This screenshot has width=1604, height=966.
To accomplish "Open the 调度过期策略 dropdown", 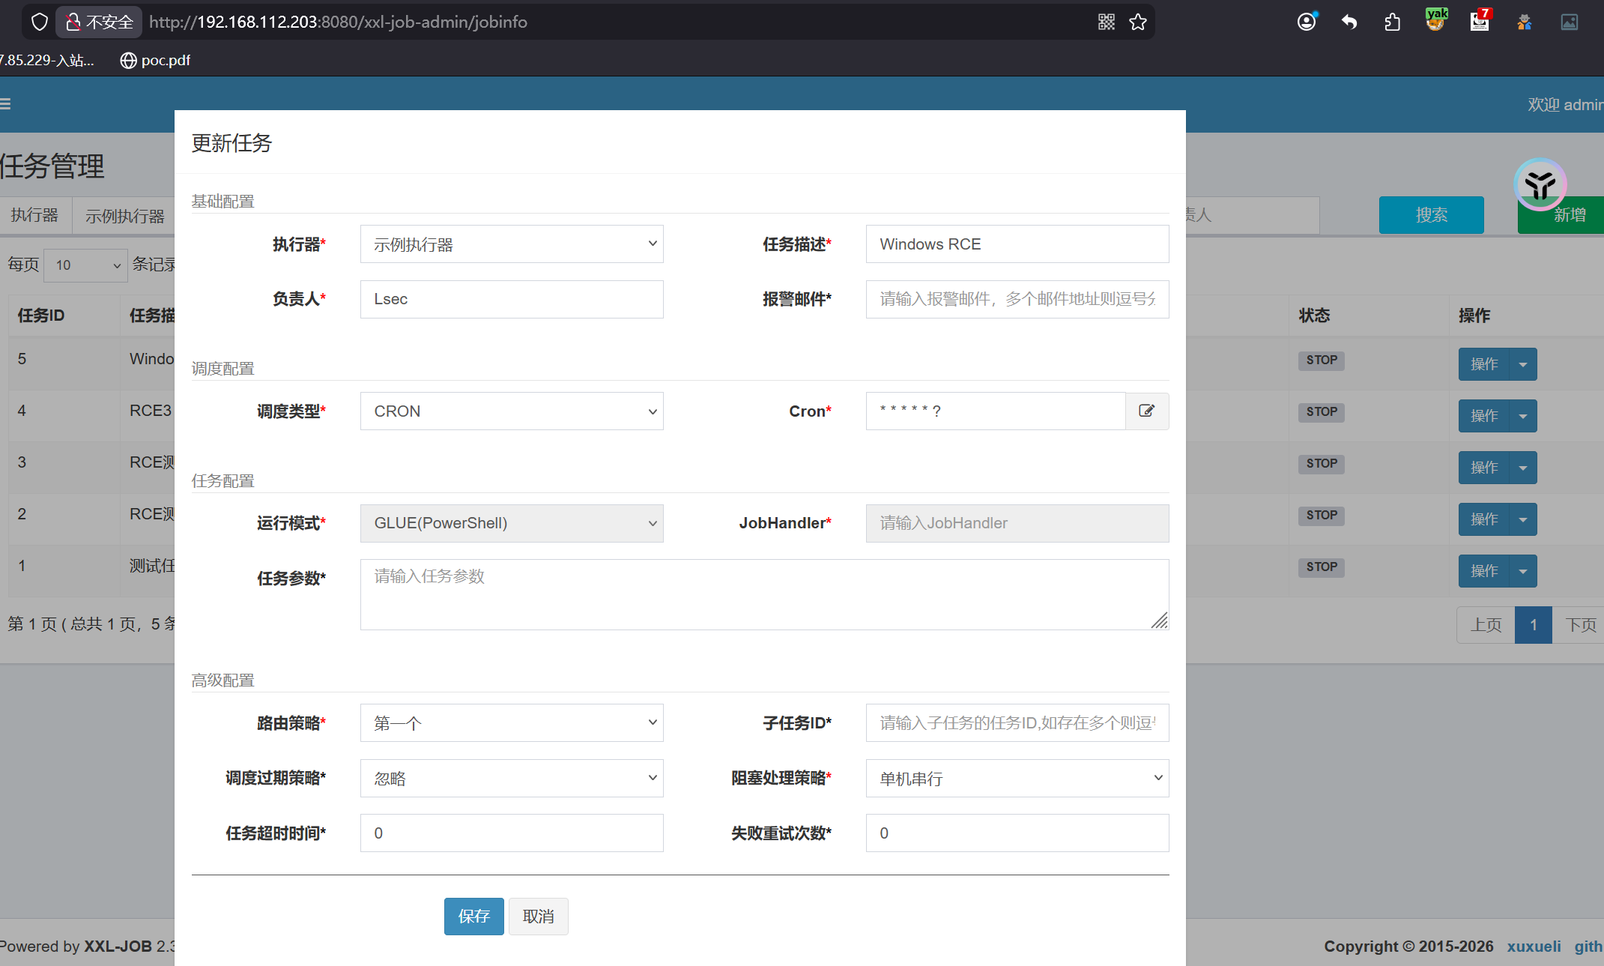I will point(512,779).
